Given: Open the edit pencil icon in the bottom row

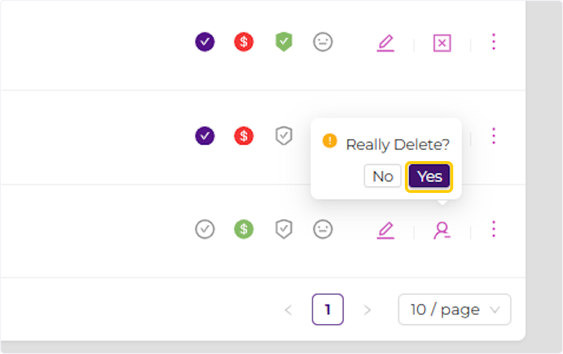Looking at the screenshot, I should [x=385, y=229].
